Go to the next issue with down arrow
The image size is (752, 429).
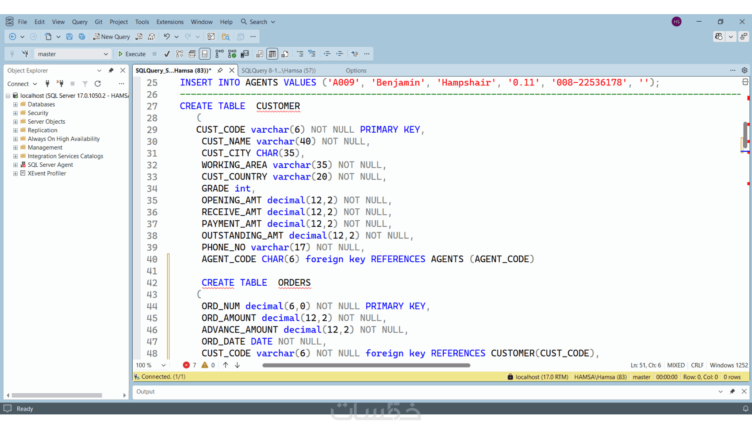coord(238,365)
